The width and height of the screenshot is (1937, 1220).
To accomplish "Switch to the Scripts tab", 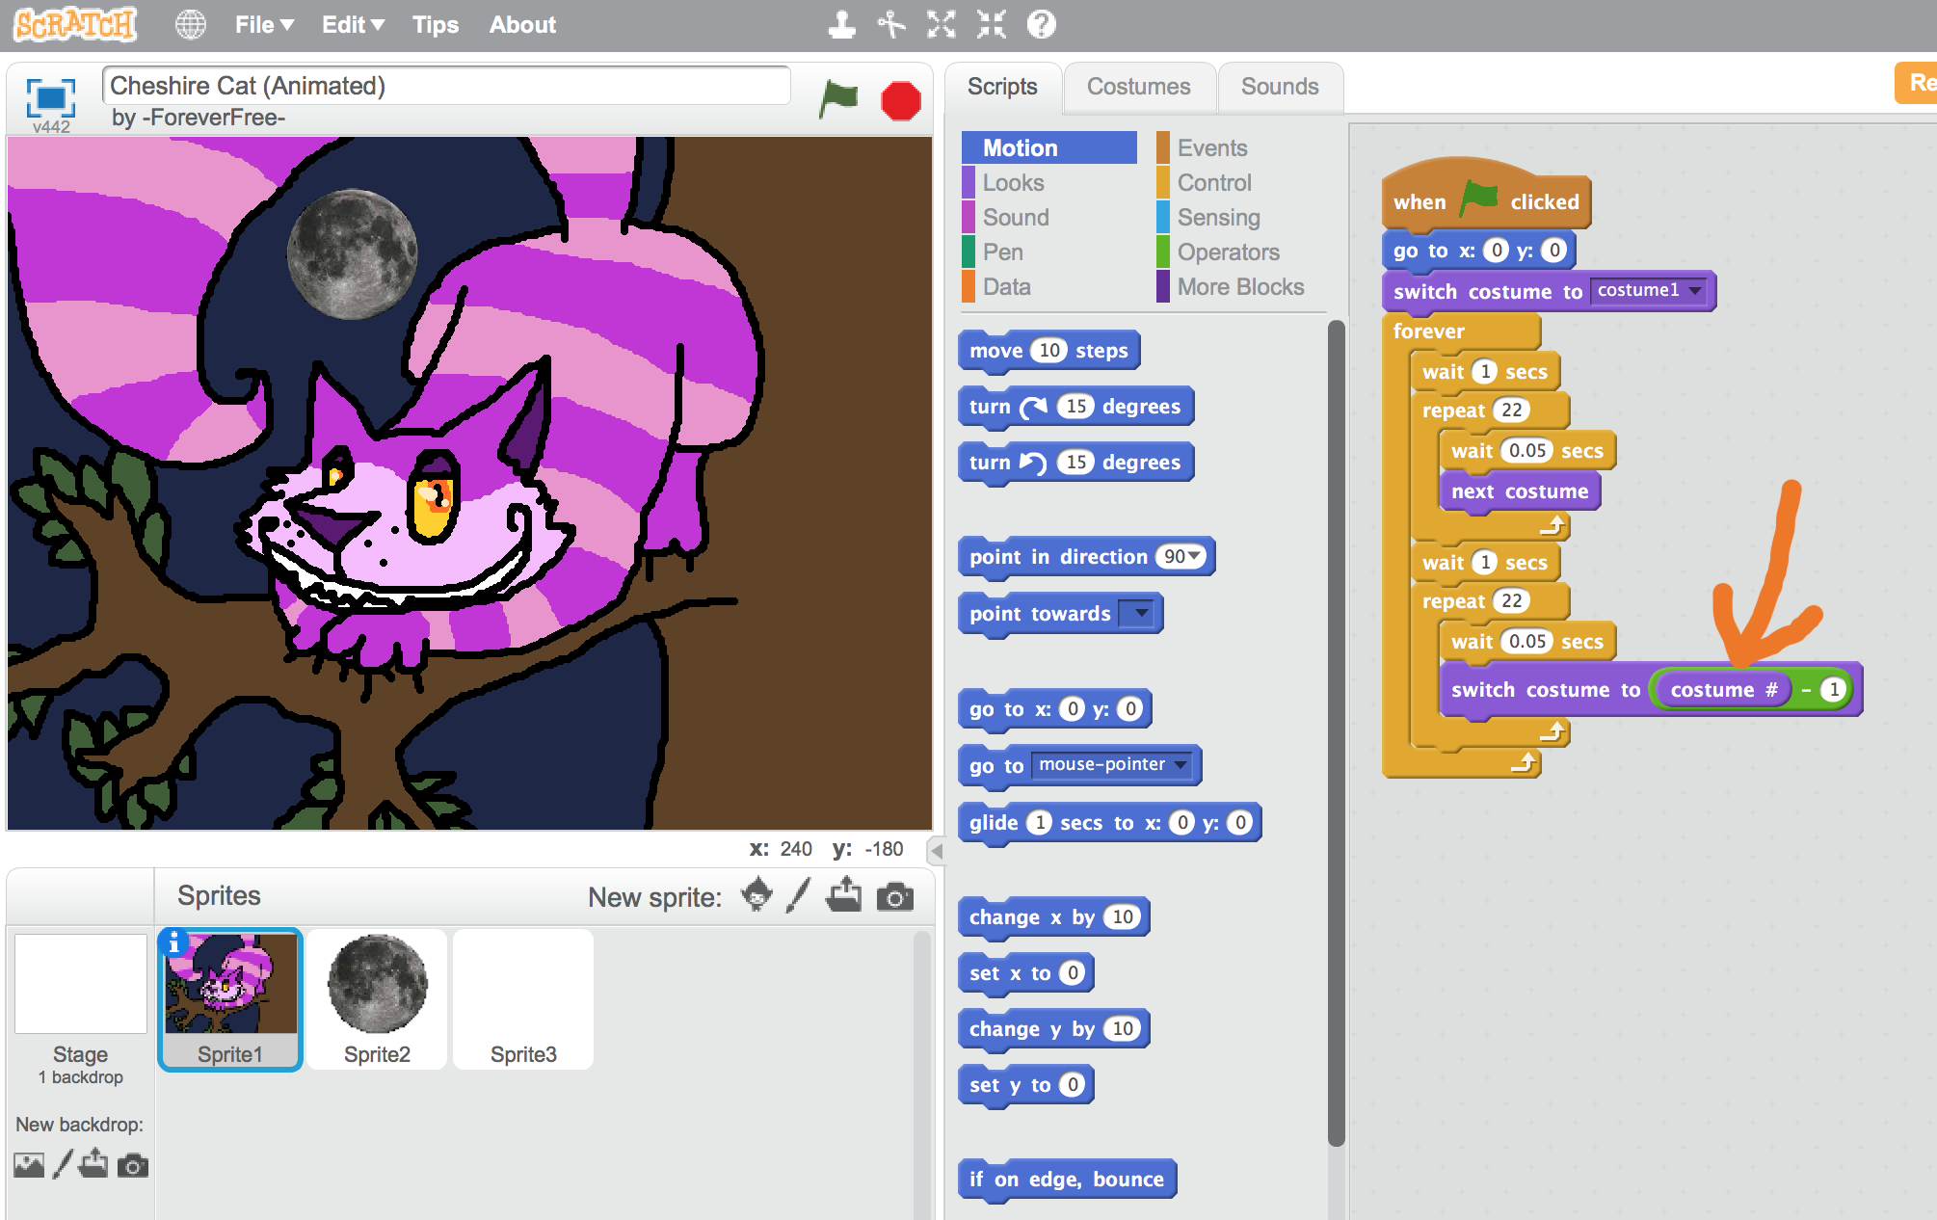I will click(x=1002, y=87).
